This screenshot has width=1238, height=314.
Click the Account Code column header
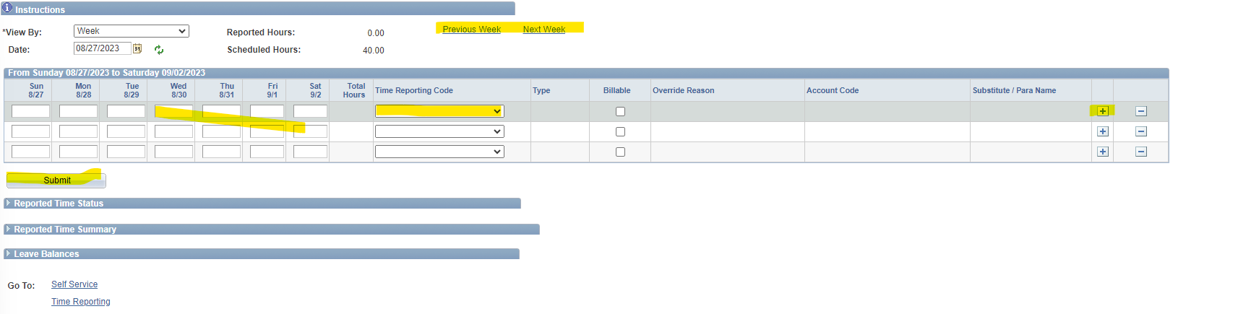833,90
